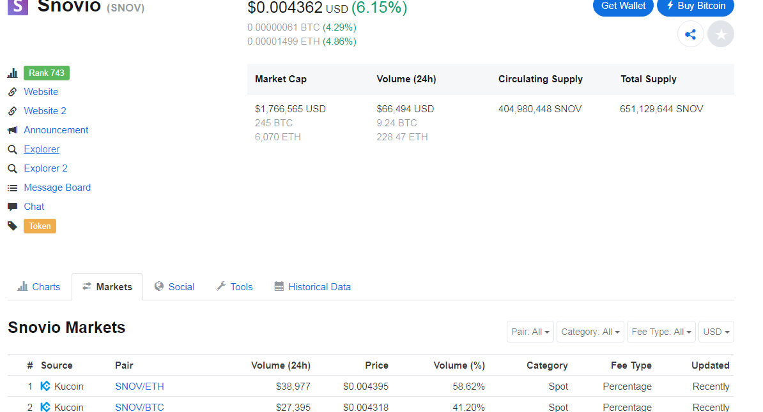Screen dimensions: 763x412
Task: Click the $38,977 volume cell
Action: pos(293,386)
